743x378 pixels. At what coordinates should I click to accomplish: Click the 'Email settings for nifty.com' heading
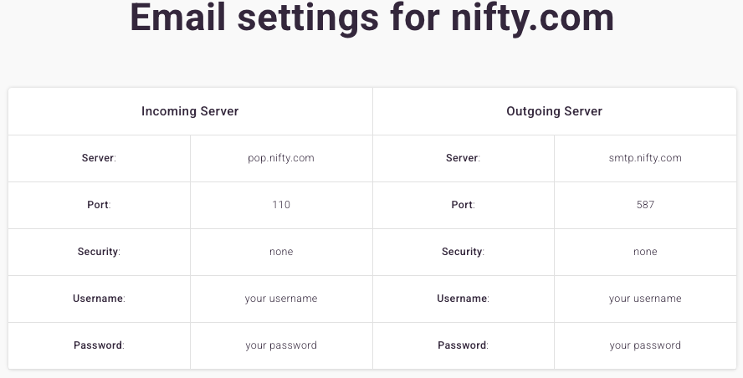tap(372, 18)
